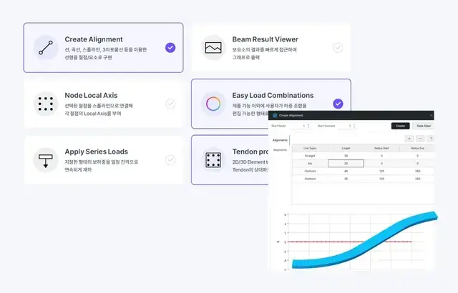Click the Tendon profile grid icon
The height and width of the screenshot is (293, 458).
click(214, 160)
